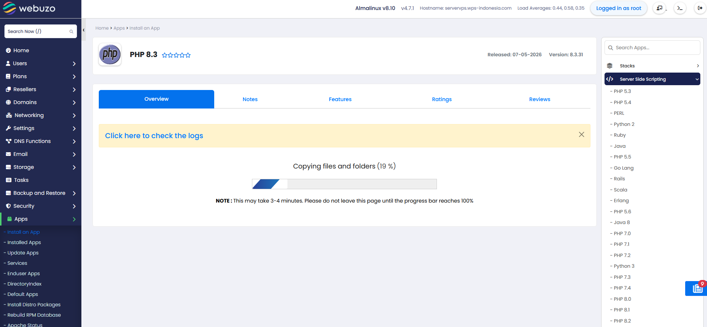Open Rebuild RPM Database in sidebar
The width and height of the screenshot is (707, 327).
coord(34,315)
